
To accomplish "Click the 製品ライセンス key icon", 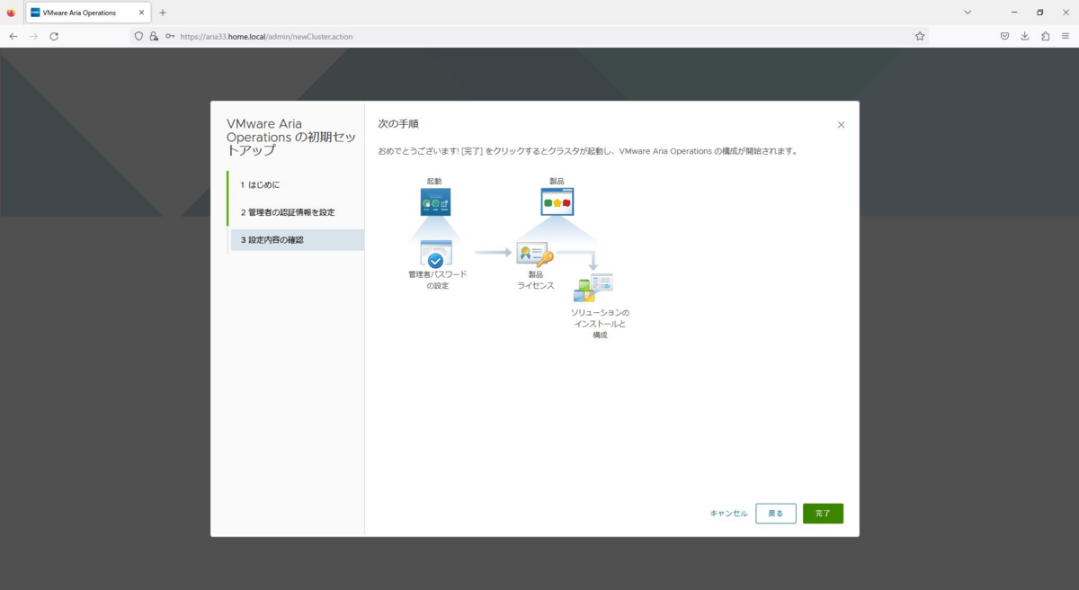I will (x=535, y=255).
